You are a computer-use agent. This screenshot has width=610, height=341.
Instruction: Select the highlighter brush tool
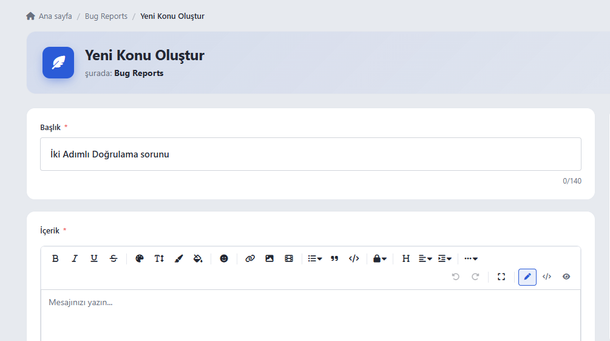(x=178, y=258)
